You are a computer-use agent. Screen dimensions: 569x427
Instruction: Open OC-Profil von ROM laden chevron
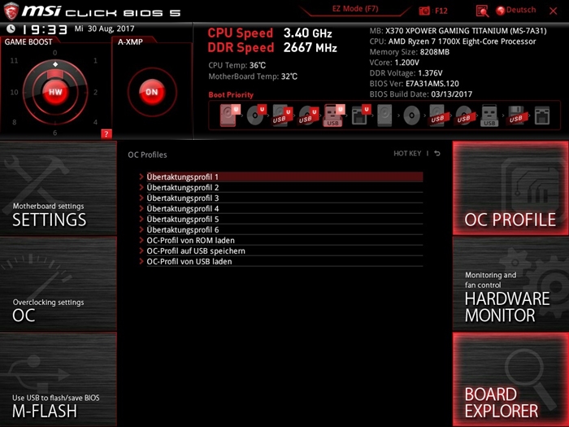point(141,240)
